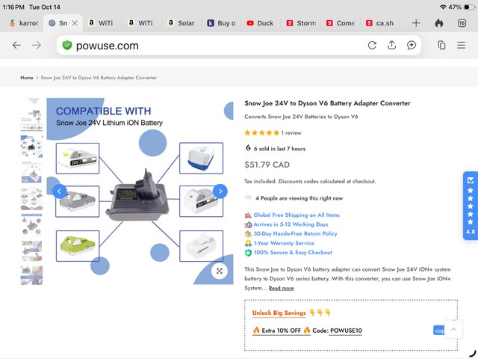Switch to the karrot tab
Viewport: 478px width, 359px height.
(x=24, y=23)
